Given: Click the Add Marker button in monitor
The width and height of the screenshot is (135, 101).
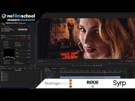Looking at the screenshot, I should tap(73, 66).
